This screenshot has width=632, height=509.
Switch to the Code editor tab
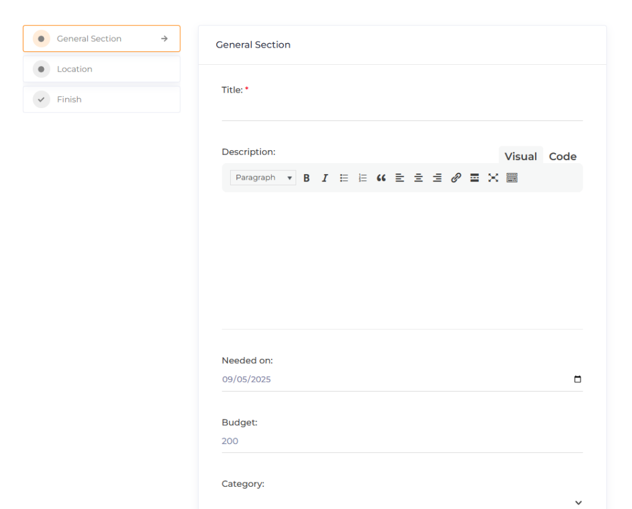point(562,156)
